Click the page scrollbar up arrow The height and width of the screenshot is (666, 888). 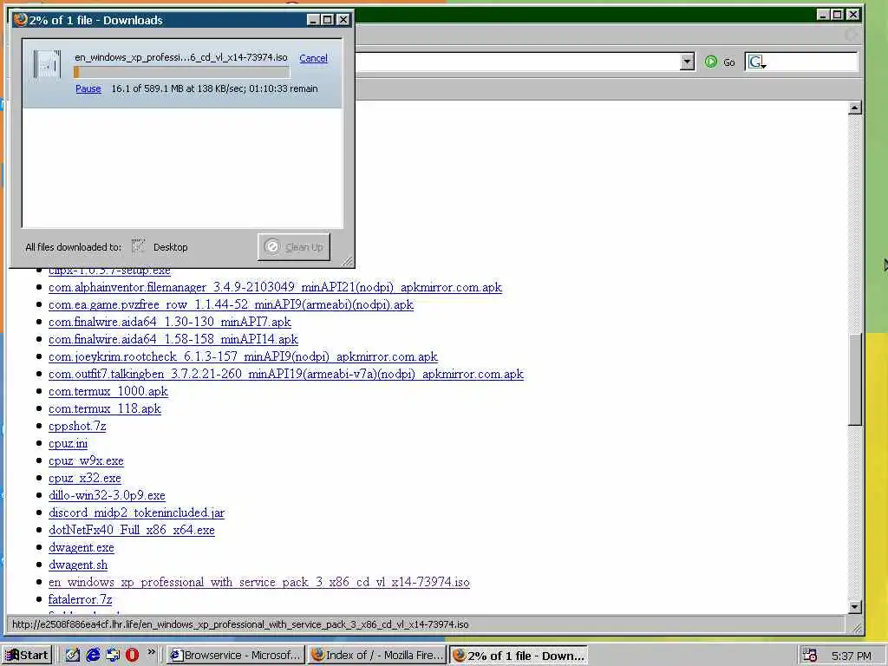854,108
